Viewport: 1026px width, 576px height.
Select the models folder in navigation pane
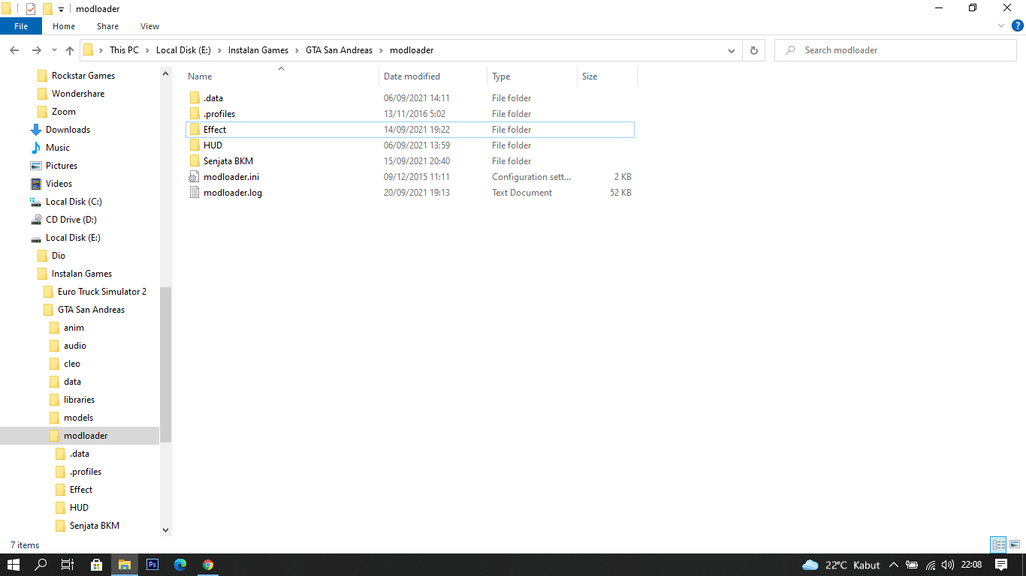78,418
